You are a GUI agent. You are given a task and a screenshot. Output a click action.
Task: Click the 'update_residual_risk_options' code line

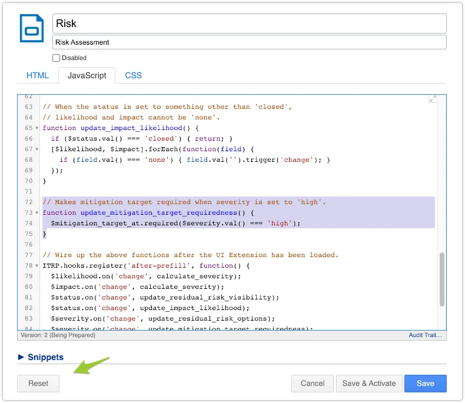click(163, 319)
